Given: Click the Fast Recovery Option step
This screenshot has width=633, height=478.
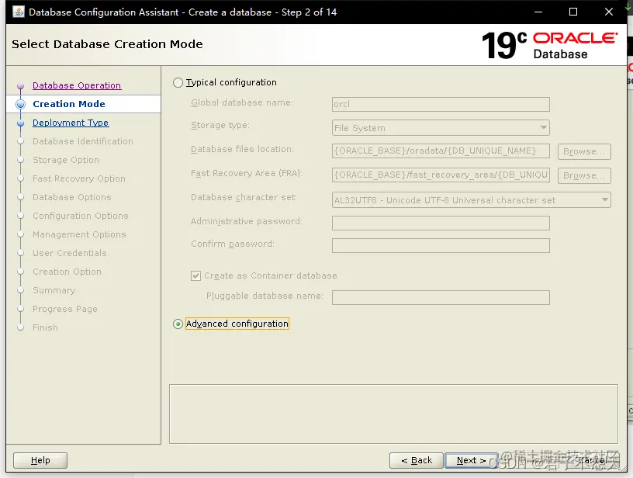Looking at the screenshot, I should tap(79, 178).
